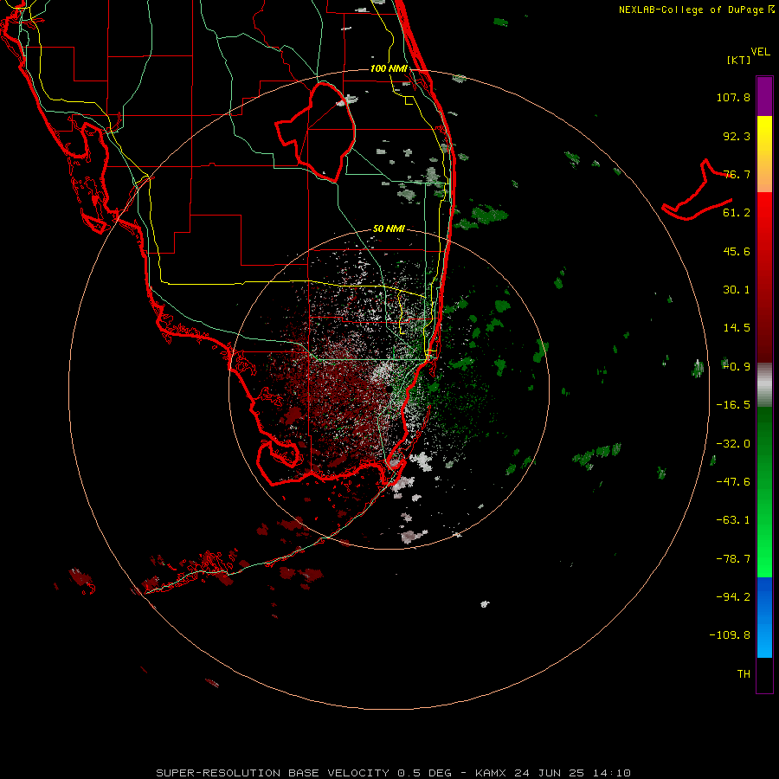Click the -78.7 legend value
779x779 pixels.
click(x=733, y=559)
